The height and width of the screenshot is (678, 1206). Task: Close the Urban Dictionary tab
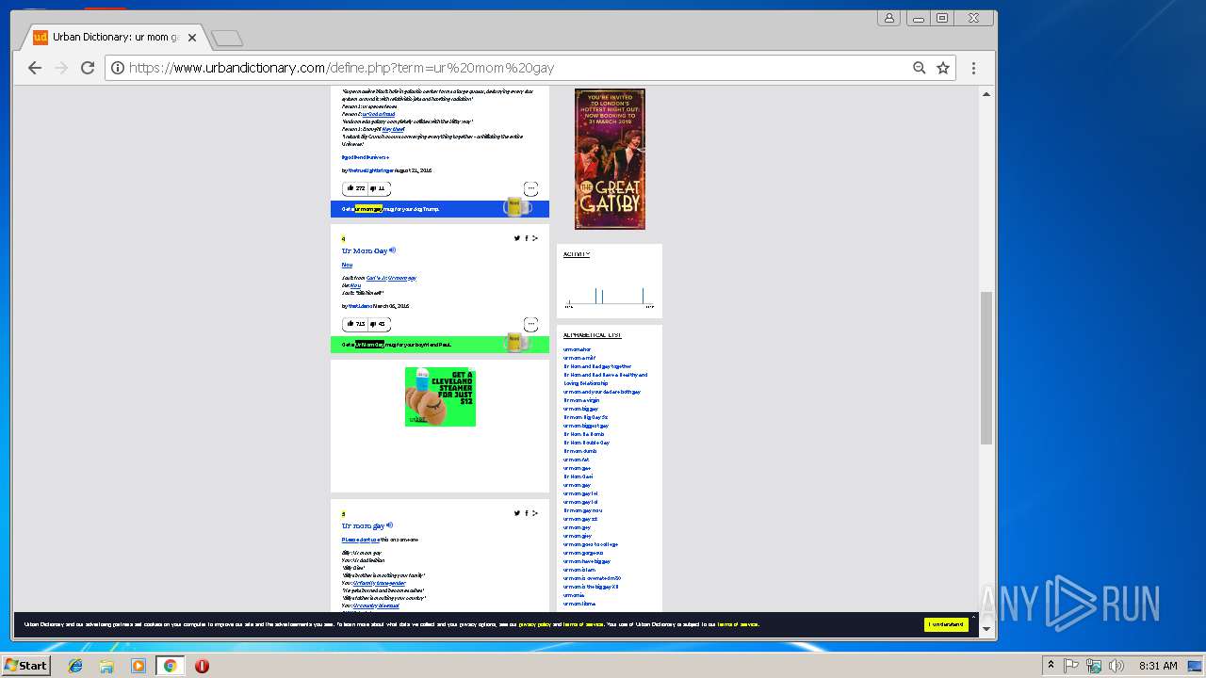coord(192,39)
